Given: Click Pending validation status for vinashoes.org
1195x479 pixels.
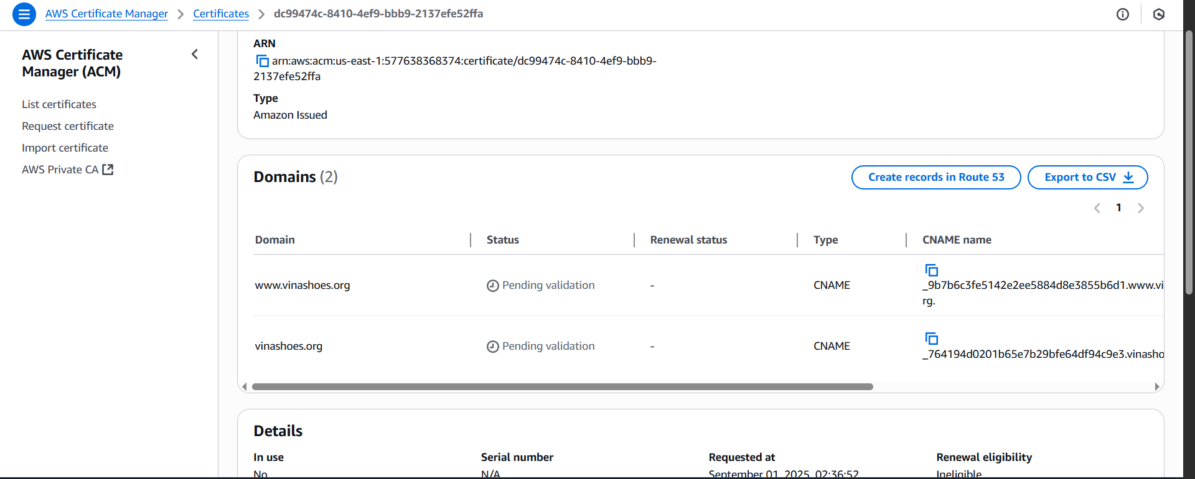Looking at the screenshot, I should click(541, 346).
